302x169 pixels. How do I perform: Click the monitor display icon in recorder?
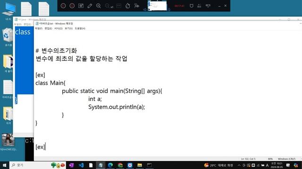click(208, 6)
